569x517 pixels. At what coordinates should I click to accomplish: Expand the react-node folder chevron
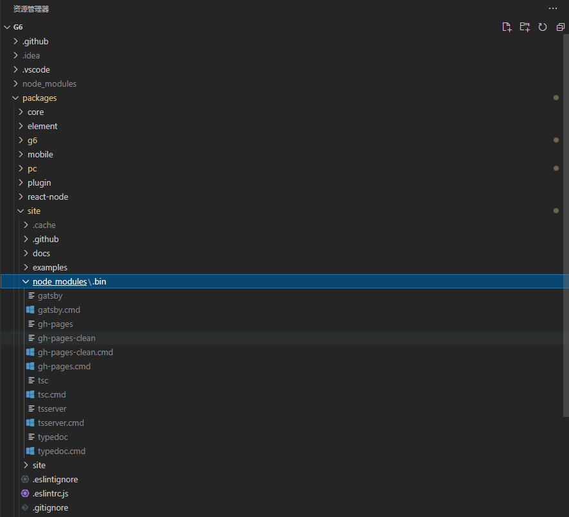point(21,197)
